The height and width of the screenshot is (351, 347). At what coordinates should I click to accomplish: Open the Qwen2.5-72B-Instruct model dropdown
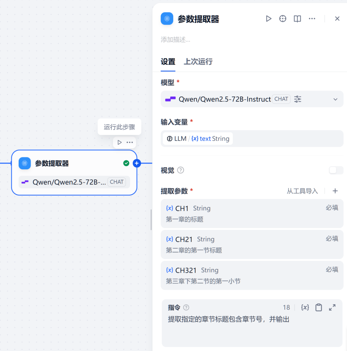(335, 99)
